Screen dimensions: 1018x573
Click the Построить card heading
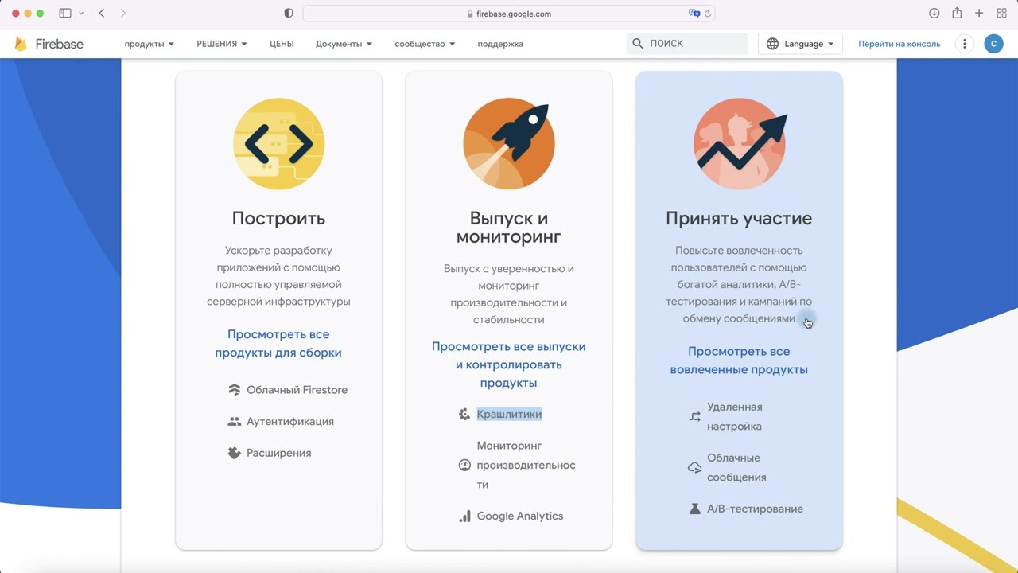(x=278, y=218)
